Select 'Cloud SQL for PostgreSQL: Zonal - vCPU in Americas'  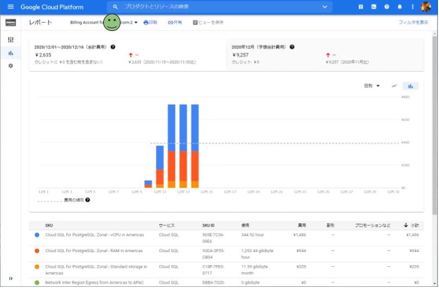[x=95, y=235]
